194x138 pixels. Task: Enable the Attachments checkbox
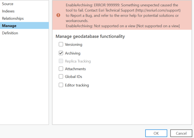(x=61, y=69)
